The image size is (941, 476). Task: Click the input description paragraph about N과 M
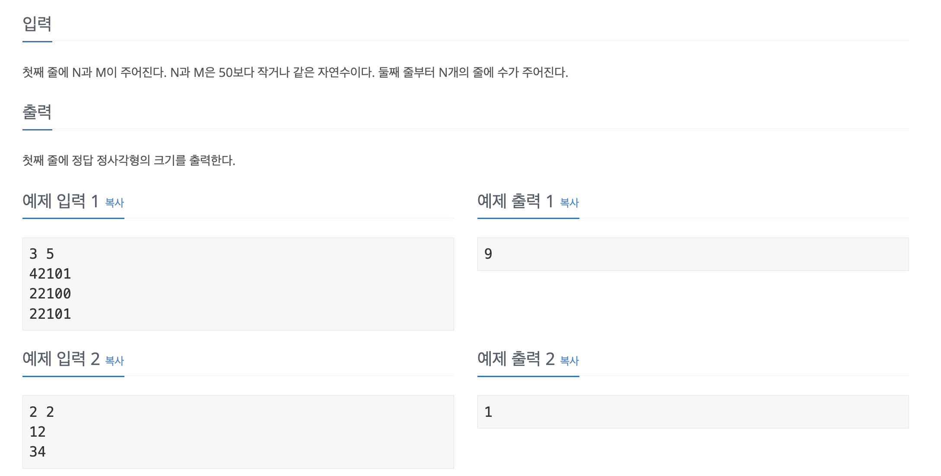coord(295,72)
